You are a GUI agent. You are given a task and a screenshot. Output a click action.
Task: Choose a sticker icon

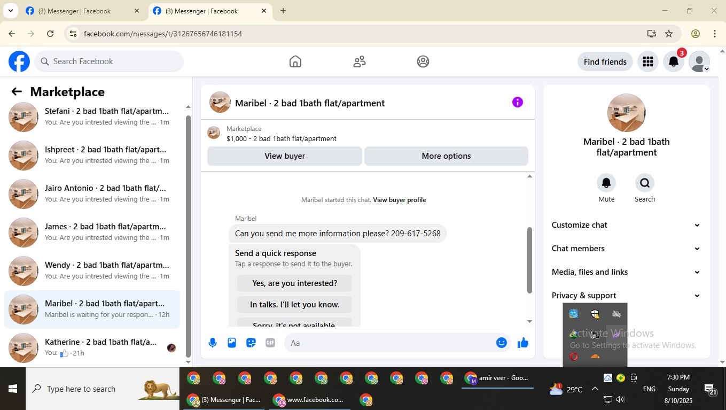pyautogui.click(x=251, y=343)
